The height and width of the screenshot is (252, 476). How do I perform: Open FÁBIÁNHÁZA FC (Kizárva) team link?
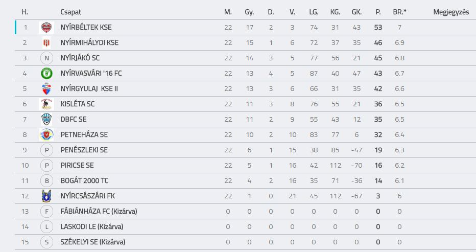pyautogui.click(x=99, y=211)
